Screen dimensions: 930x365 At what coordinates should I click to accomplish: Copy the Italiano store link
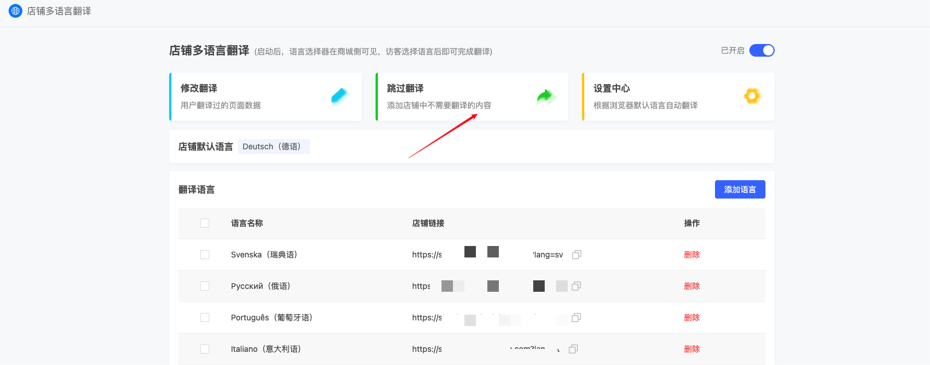(573, 349)
